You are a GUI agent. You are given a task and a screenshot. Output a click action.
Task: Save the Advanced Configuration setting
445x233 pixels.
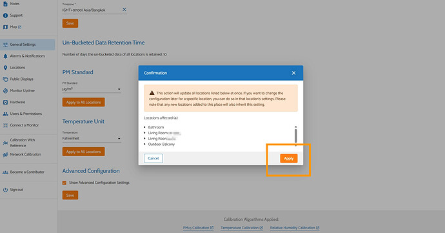pyautogui.click(x=70, y=195)
